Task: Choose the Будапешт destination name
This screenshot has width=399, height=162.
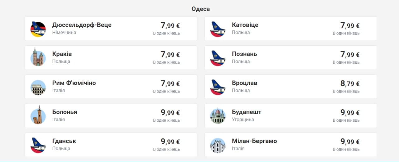Action: [247, 112]
